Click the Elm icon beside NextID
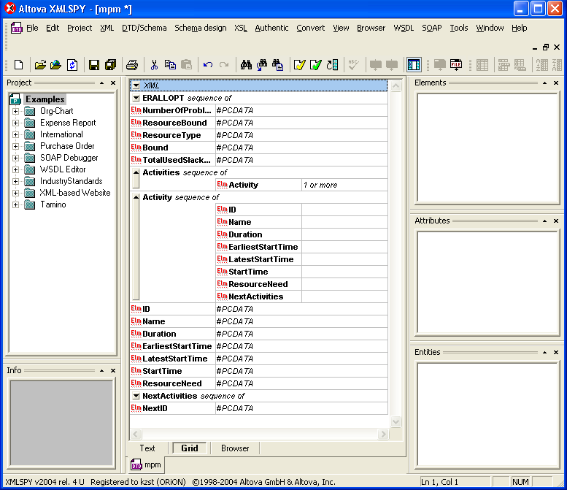 136,408
